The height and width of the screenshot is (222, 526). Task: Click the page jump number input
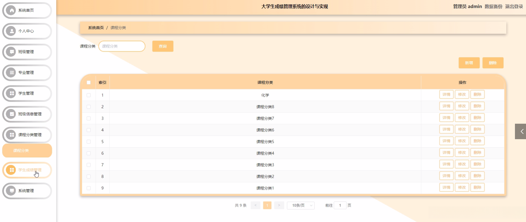(x=340, y=205)
